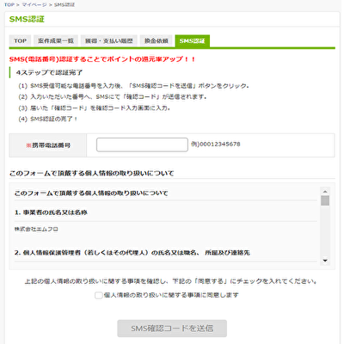Switch to the 案件成果一覧 tab

56,41
